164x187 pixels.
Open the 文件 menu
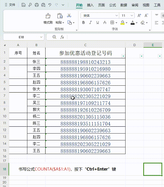coord(10,5)
